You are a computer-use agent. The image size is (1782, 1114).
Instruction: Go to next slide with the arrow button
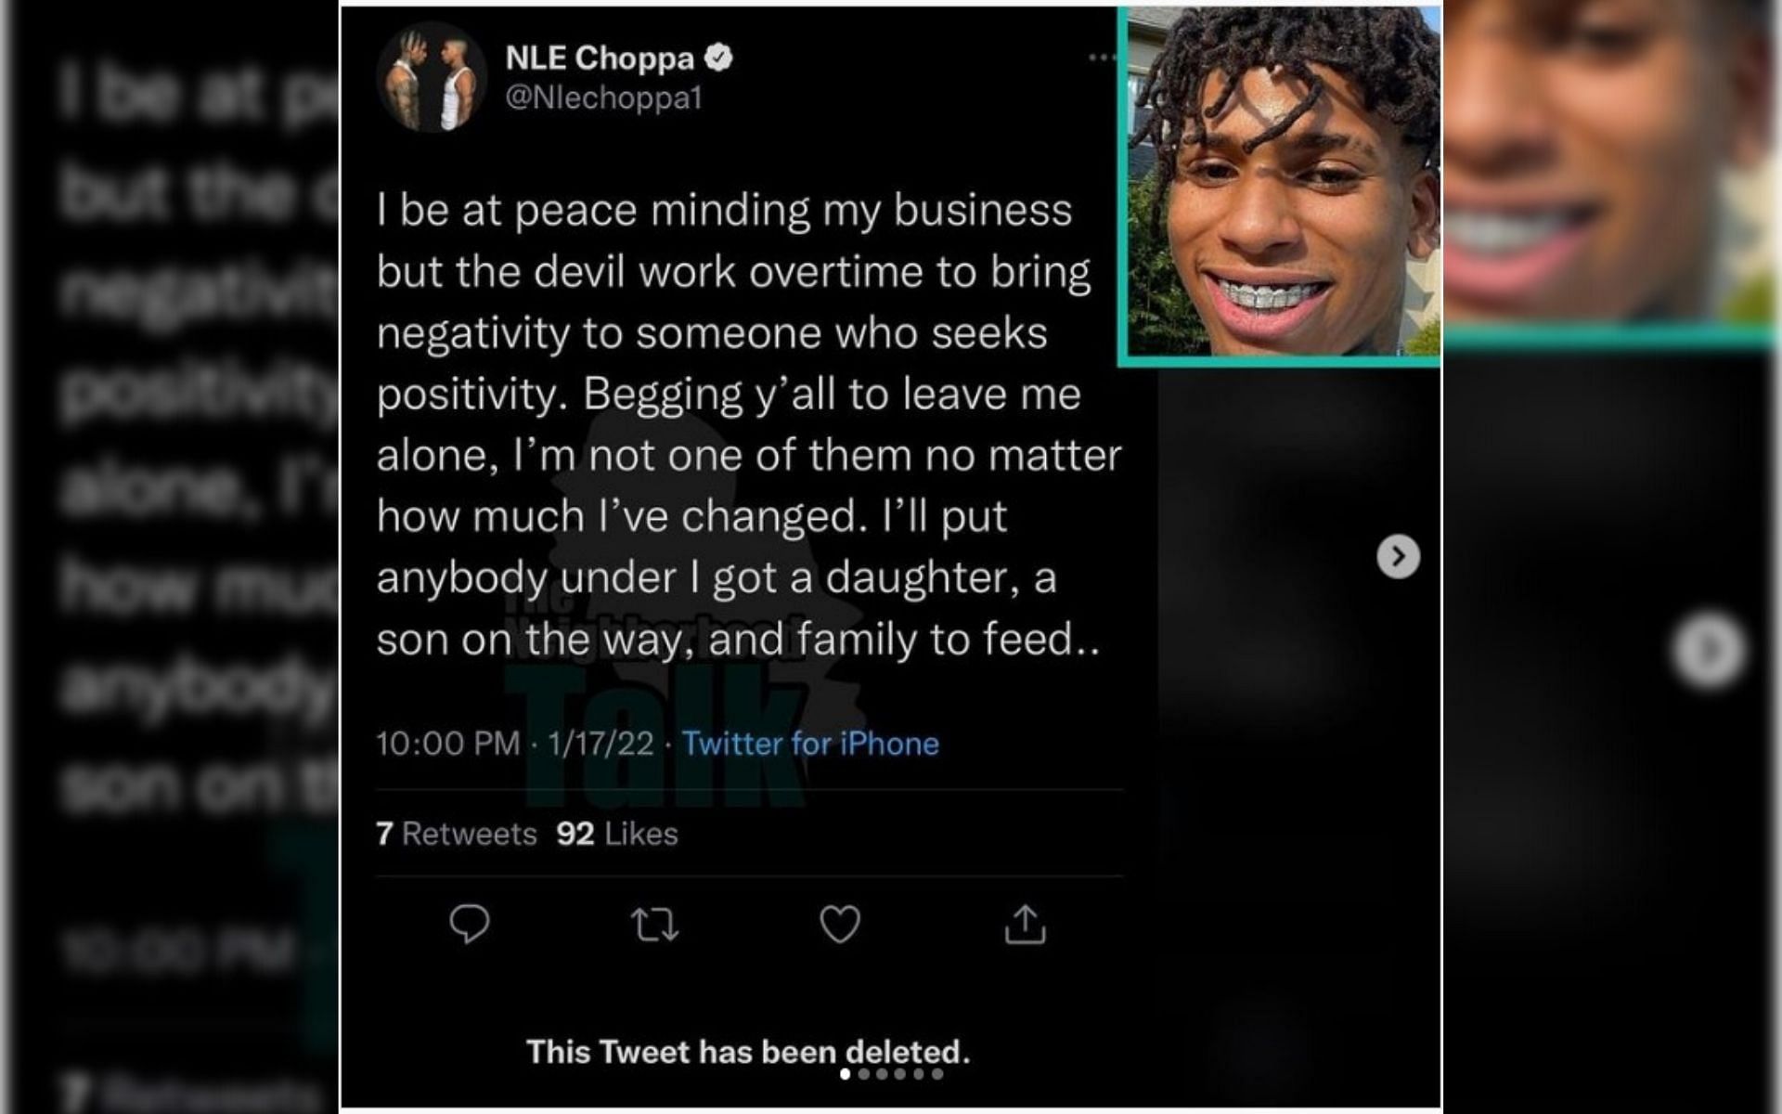tap(1398, 556)
